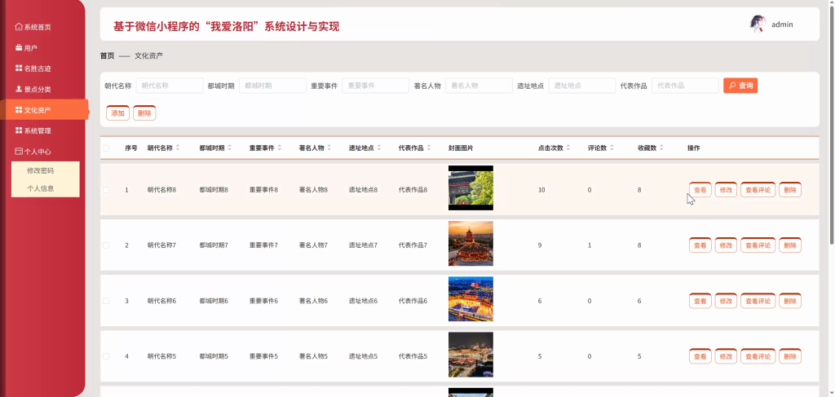Click the admin avatar image
Viewport: 835px width, 397px height.
pyautogui.click(x=758, y=24)
